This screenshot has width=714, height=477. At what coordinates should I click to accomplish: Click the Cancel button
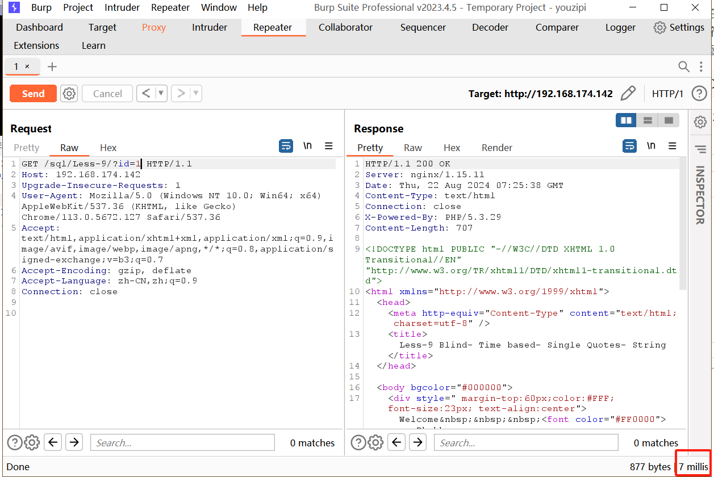point(107,94)
